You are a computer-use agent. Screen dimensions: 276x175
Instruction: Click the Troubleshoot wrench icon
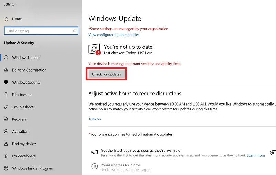[x=6, y=107]
